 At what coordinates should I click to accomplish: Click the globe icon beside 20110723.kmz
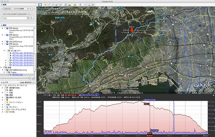(x=7, y=41)
